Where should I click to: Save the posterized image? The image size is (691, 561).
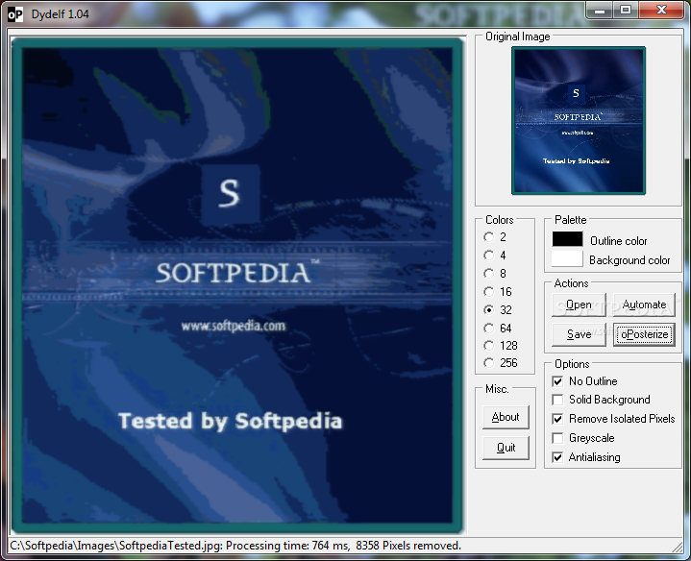(579, 334)
